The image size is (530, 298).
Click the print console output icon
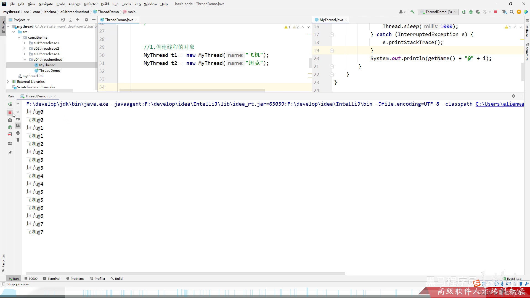(x=18, y=133)
